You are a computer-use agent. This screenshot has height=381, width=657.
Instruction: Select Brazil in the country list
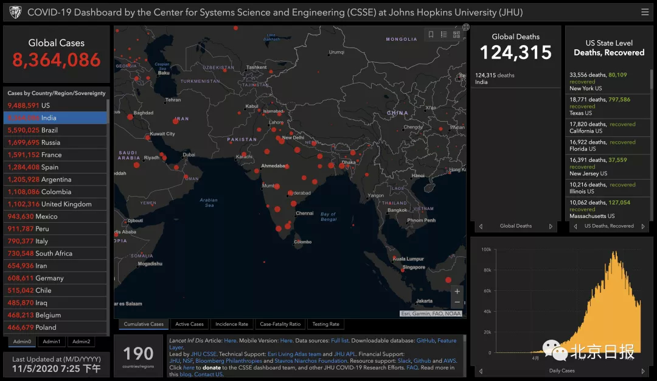[x=55, y=130]
